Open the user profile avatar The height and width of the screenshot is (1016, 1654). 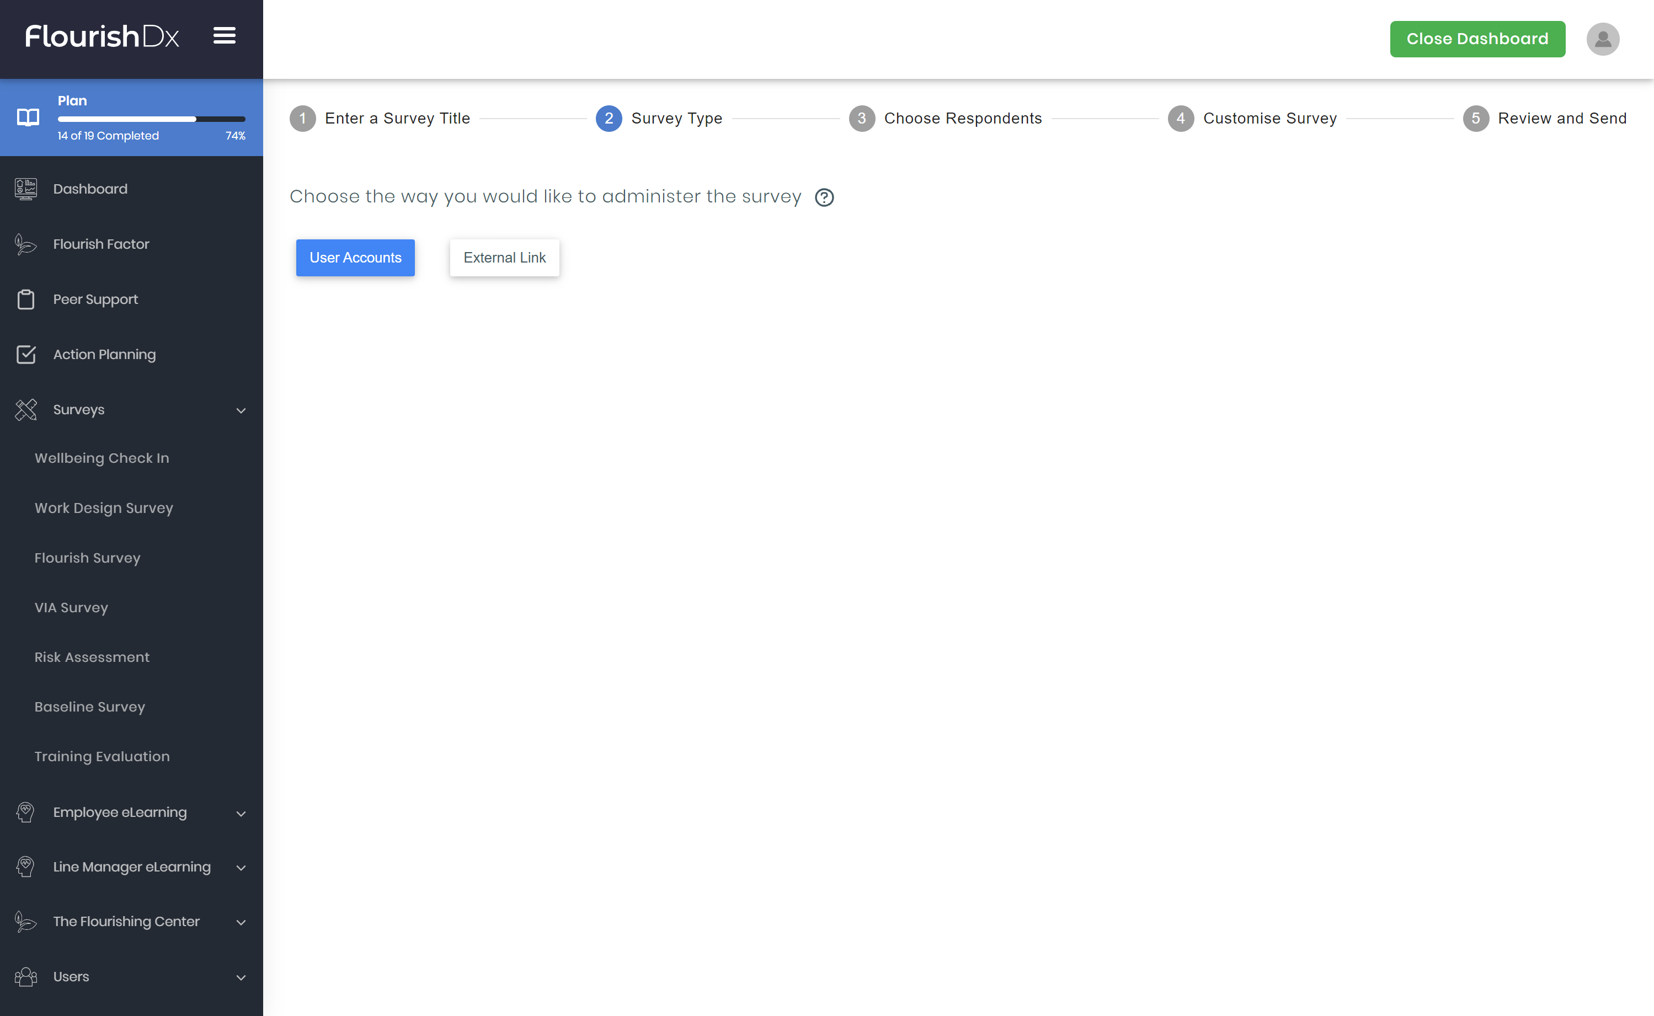(x=1602, y=39)
